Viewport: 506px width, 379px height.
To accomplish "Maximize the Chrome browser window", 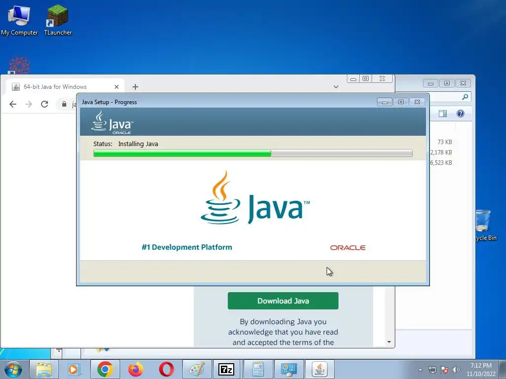I will pos(366,78).
